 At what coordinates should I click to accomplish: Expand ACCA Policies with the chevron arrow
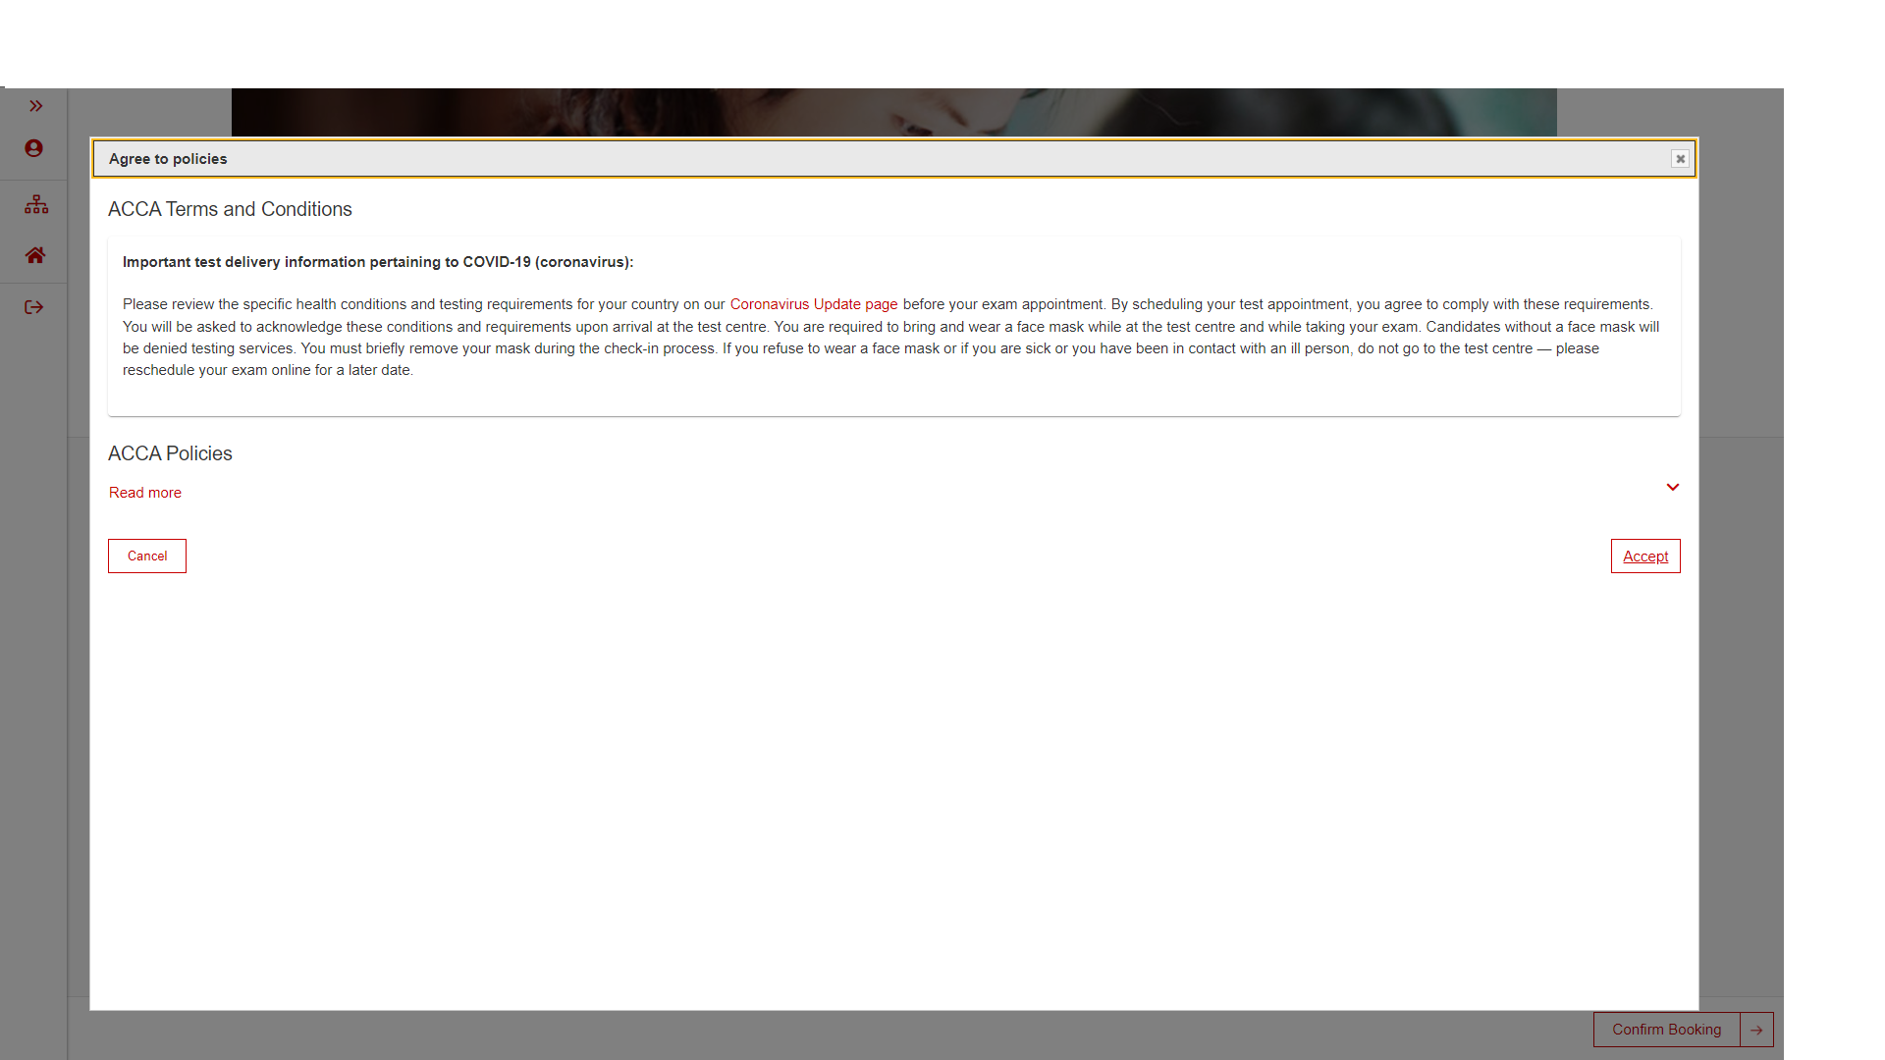click(x=1673, y=487)
